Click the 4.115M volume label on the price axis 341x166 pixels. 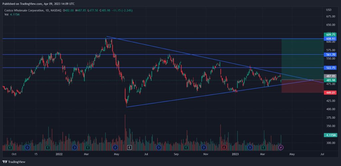tap(330, 135)
